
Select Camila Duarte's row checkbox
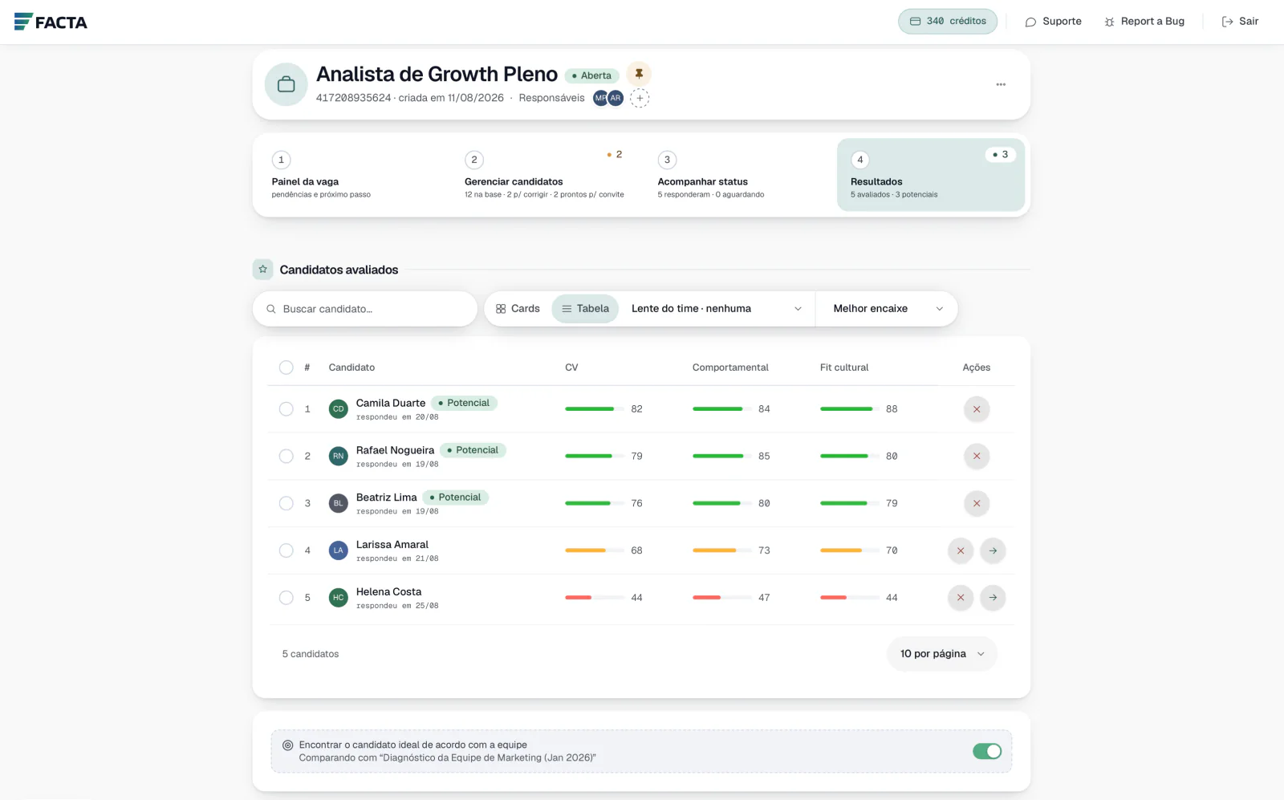(x=286, y=409)
